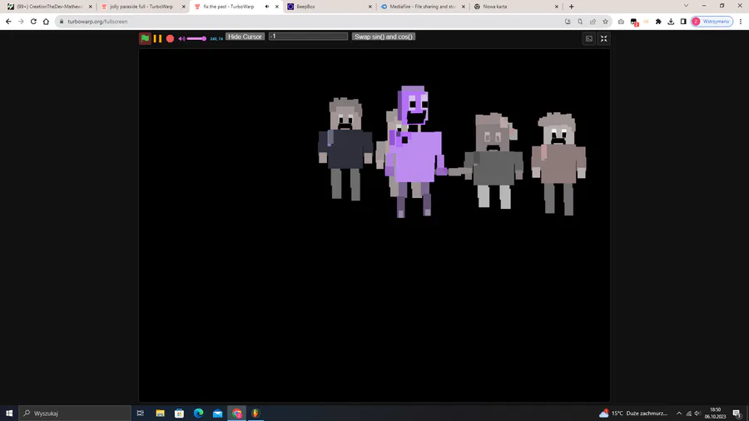Mute audio on fix the past tab
Viewport: 749px width, 421px height.
pos(267,7)
